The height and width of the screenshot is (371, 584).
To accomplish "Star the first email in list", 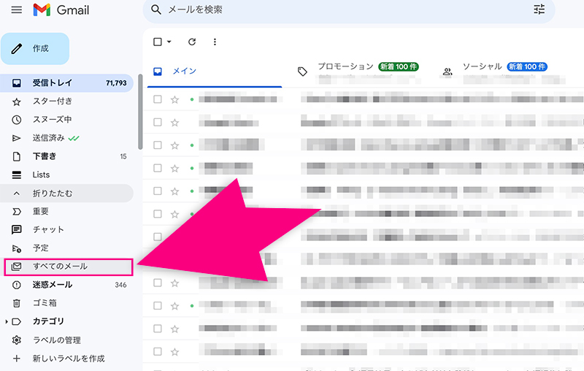I will pos(174,100).
